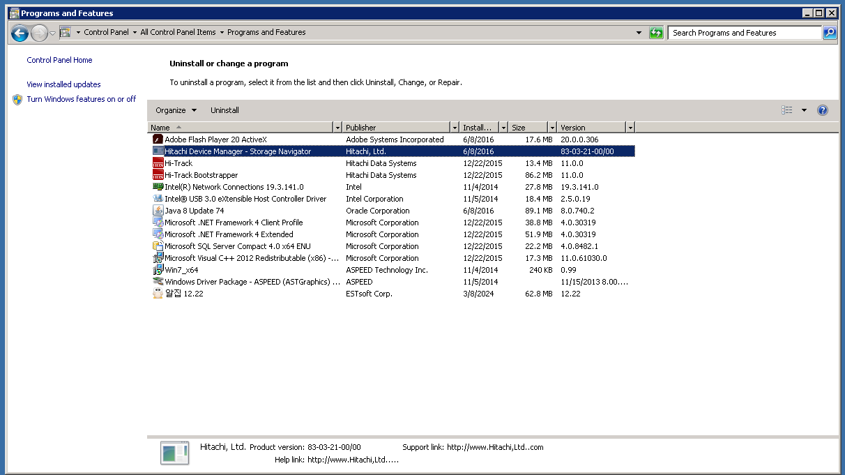Click the Uninstall toolbar button
This screenshot has width=845, height=475.
click(224, 110)
